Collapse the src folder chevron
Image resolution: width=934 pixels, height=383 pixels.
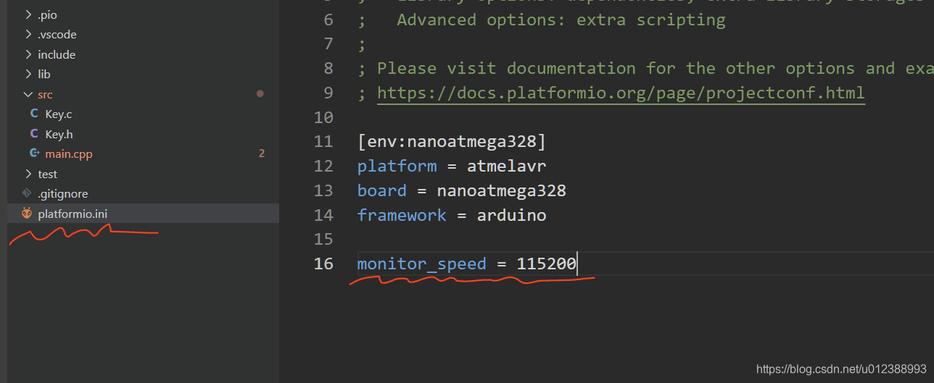click(28, 94)
